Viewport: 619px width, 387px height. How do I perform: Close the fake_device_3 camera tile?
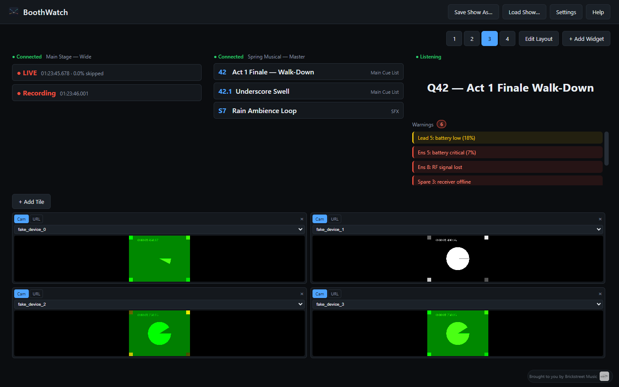tap(600, 294)
